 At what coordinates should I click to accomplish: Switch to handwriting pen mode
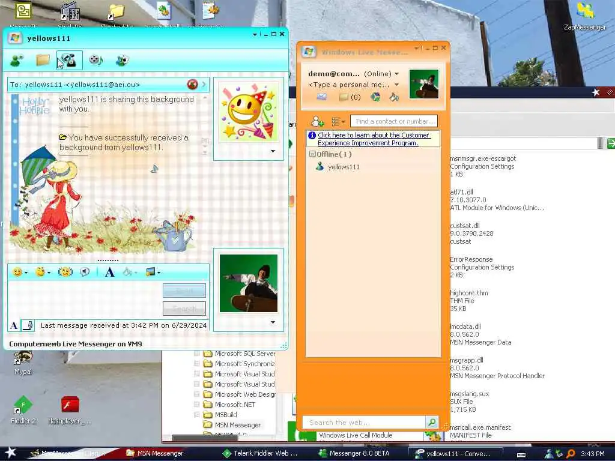point(28,325)
